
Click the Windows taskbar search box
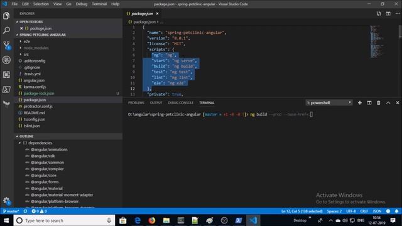[x=64, y=220]
